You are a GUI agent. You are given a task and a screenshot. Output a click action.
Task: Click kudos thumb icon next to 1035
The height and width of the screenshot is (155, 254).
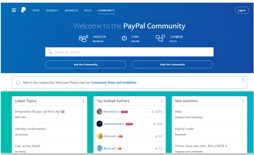pyautogui.click(x=153, y=112)
